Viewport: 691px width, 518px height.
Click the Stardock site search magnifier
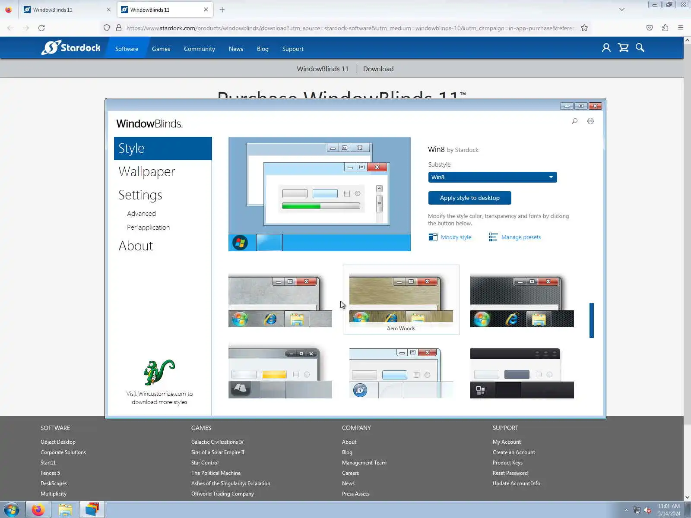640,48
